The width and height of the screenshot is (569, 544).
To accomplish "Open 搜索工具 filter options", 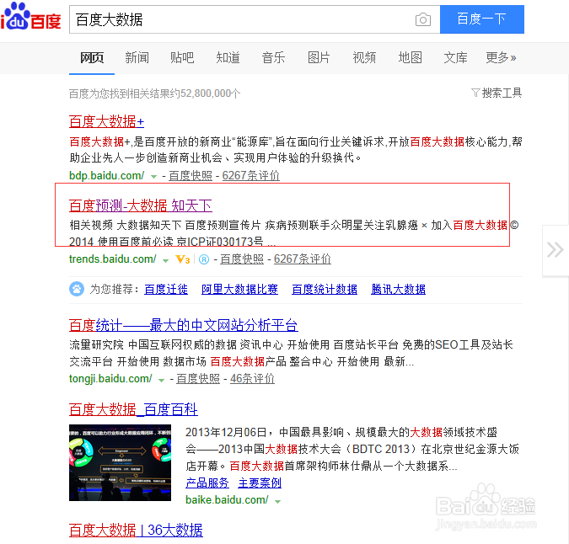I will click(497, 93).
